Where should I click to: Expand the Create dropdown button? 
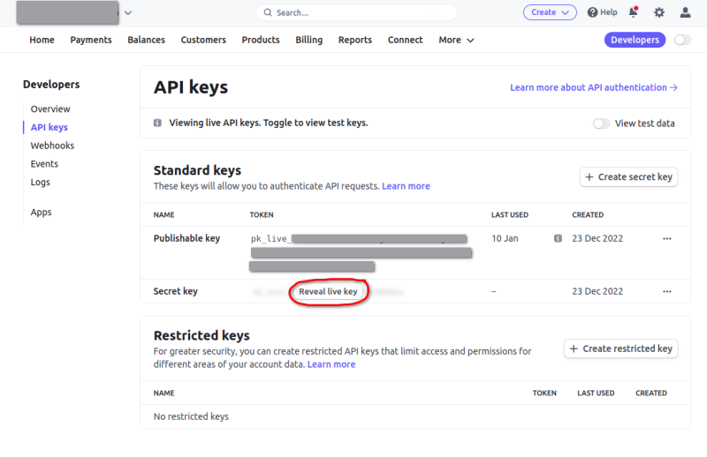[x=550, y=12]
